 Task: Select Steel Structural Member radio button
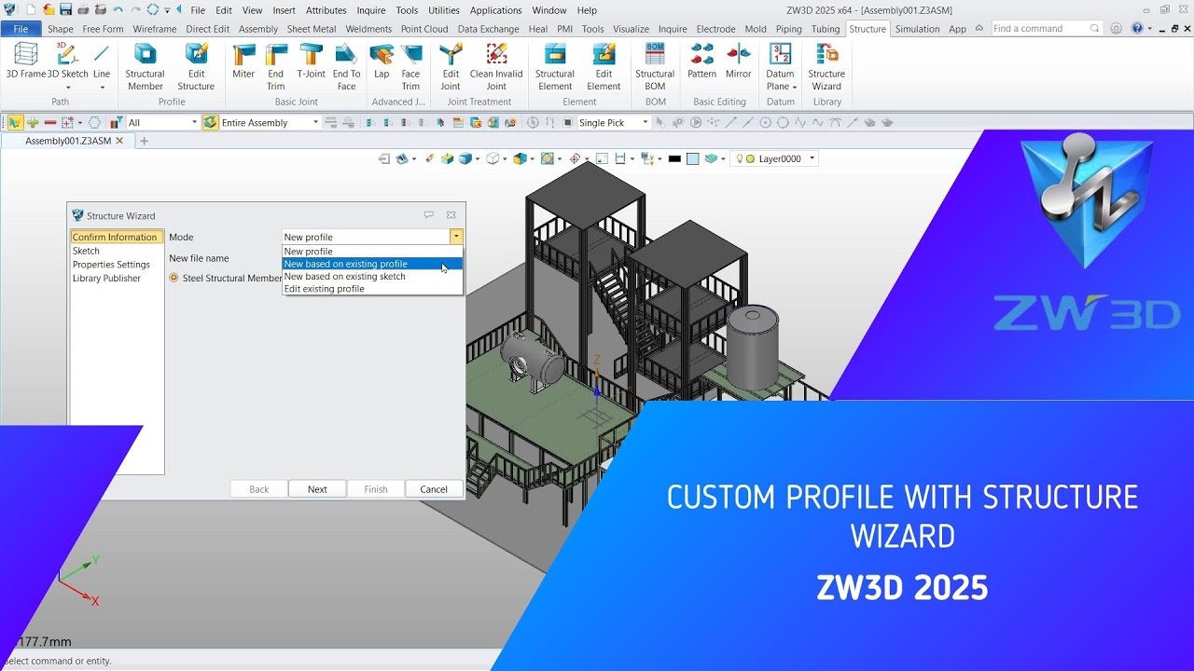[174, 278]
